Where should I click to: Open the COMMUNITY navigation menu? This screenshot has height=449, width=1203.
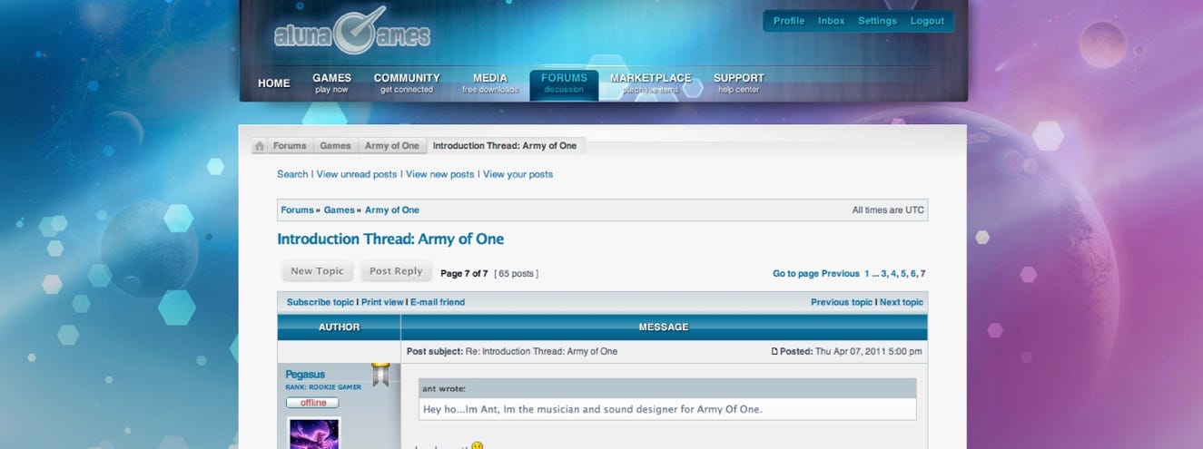[407, 83]
